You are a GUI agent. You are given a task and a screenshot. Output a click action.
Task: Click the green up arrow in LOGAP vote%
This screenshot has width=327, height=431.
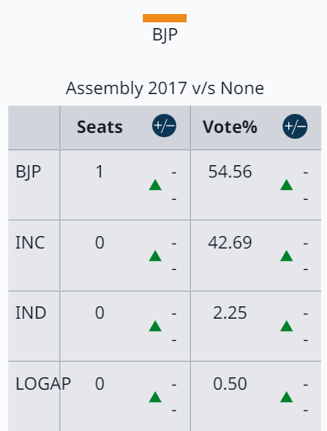pyautogui.click(x=287, y=397)
